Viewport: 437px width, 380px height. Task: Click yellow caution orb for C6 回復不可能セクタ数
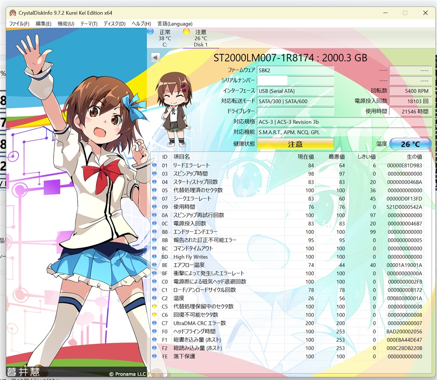click(154, 315)
